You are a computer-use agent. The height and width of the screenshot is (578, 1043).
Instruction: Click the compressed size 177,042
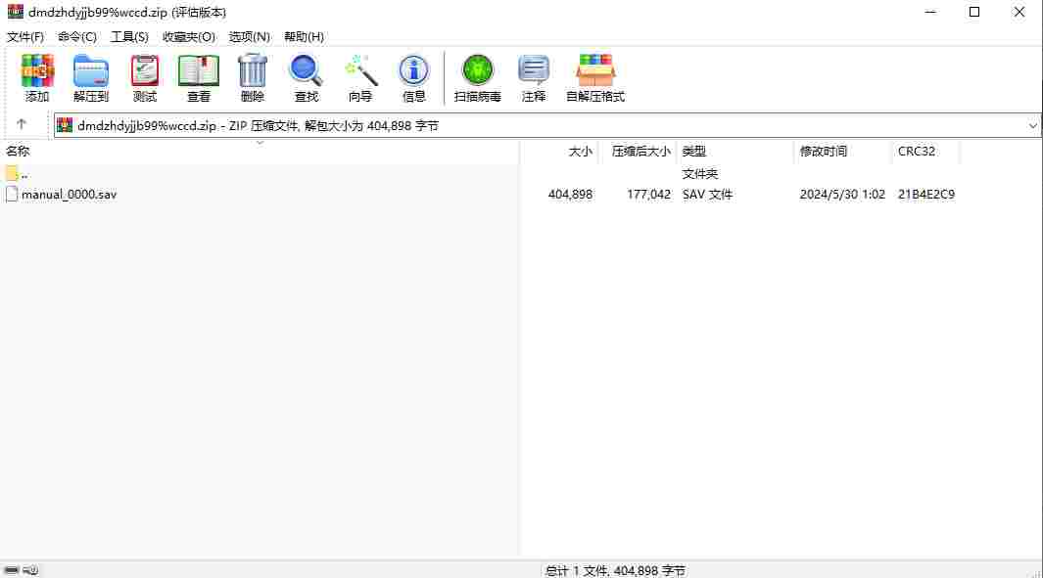pos(648,195)
